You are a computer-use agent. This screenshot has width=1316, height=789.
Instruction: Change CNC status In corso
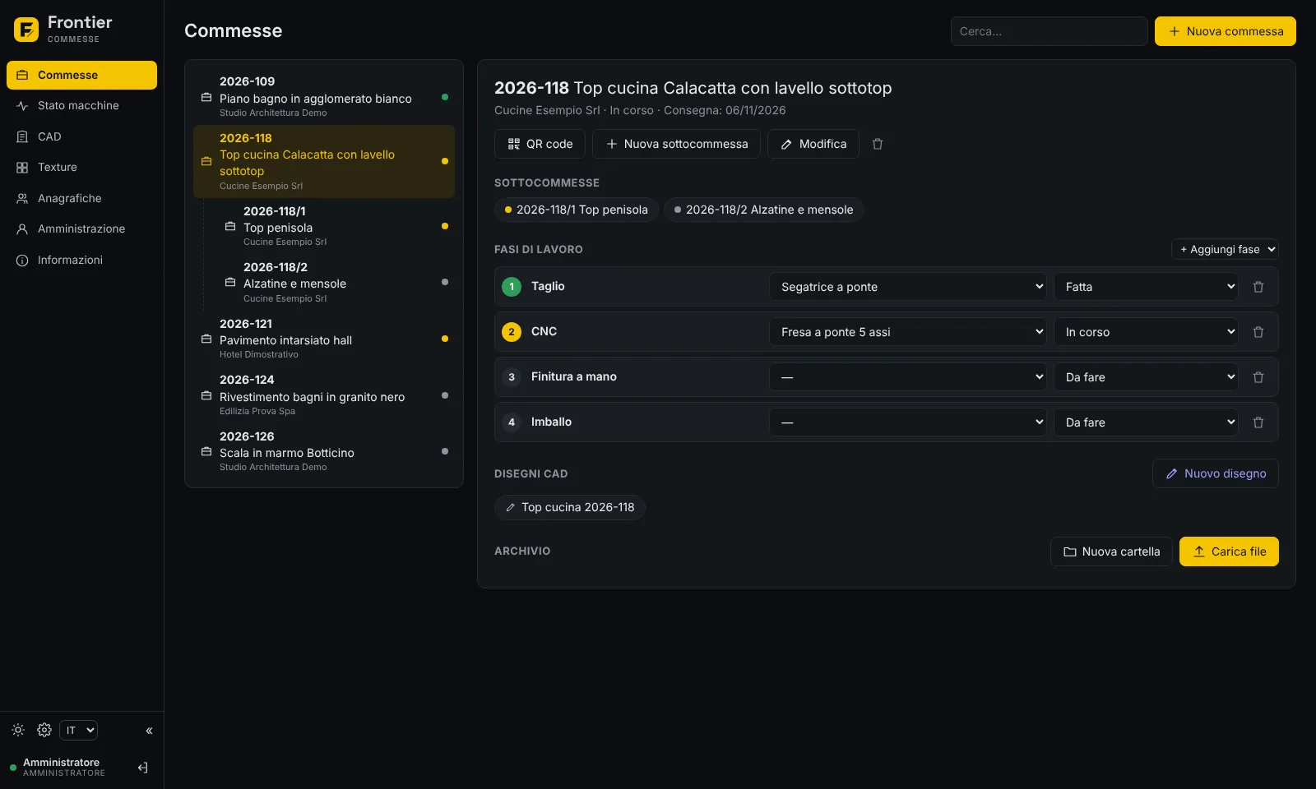(x=1146, y=332)
